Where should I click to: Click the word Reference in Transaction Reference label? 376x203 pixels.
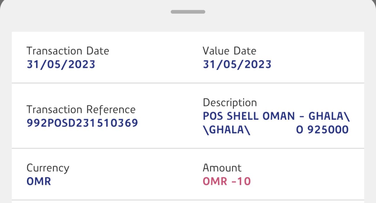111,110
